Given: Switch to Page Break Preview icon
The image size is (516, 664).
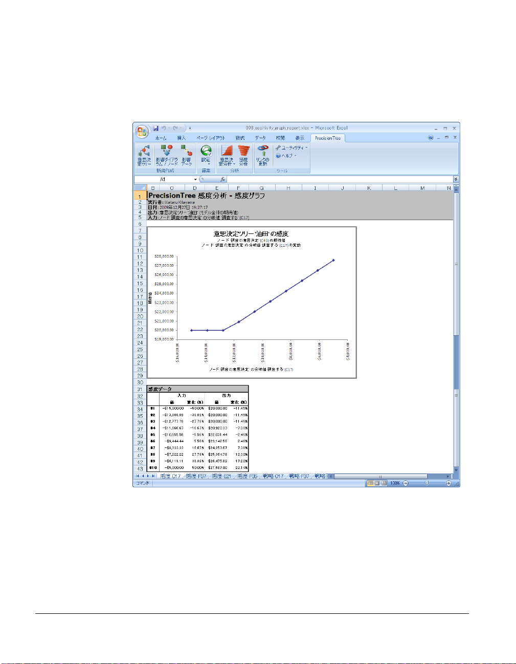Looking at the screenshot, I should pyautogui.click(x=384, y=483).
